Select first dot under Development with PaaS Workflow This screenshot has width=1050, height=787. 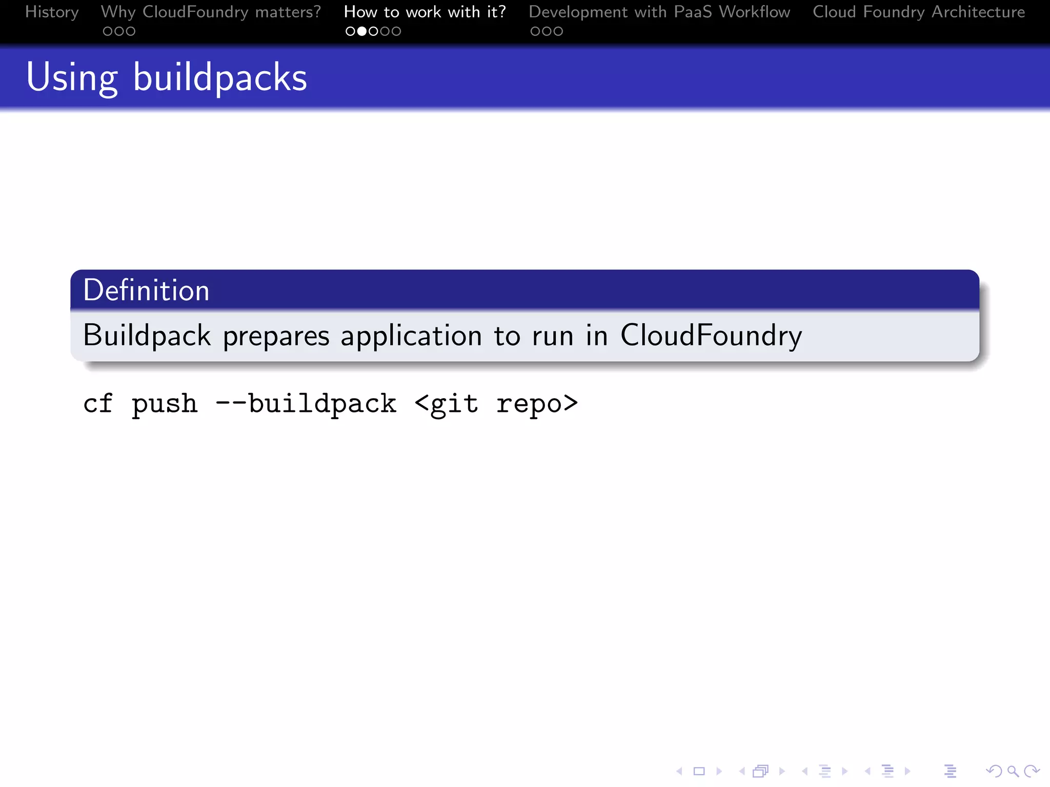coord(535,31)
